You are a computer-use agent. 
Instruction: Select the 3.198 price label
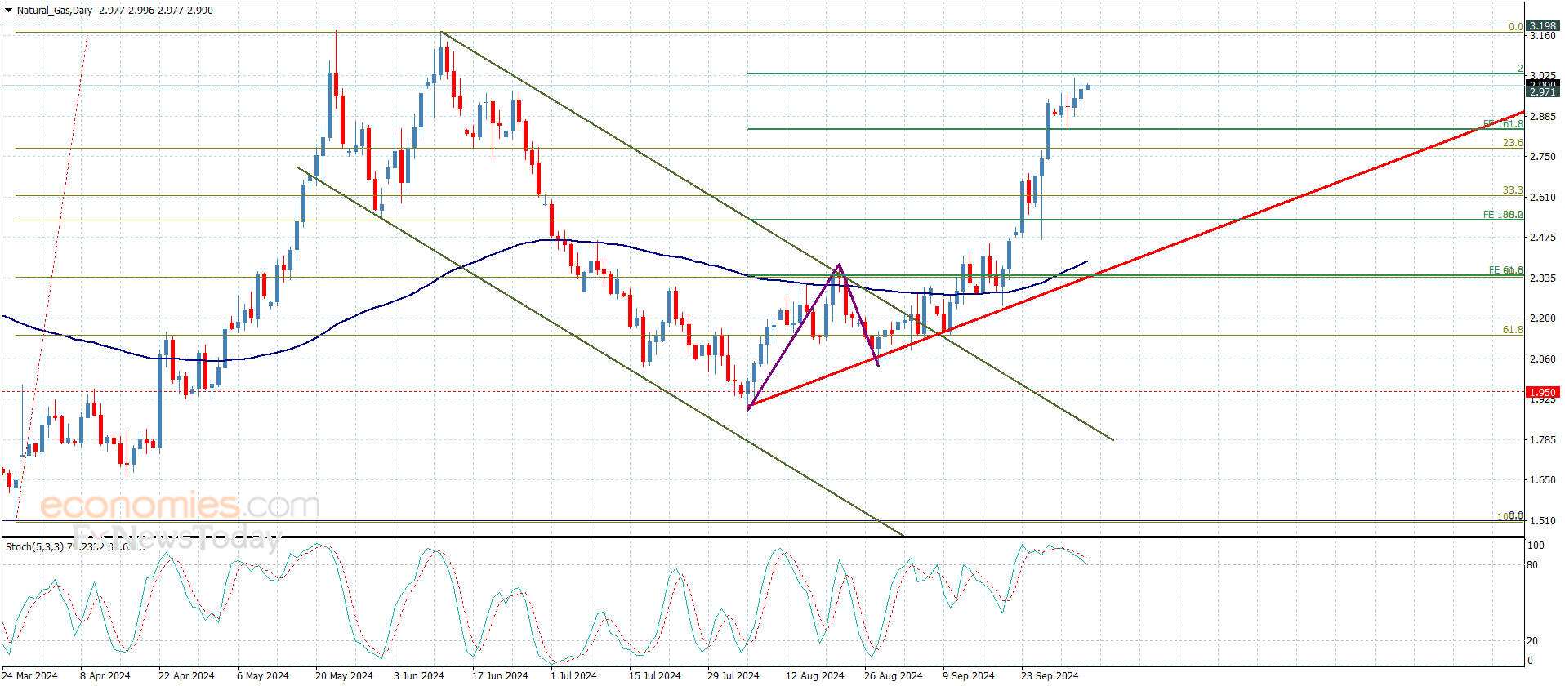1543,26
